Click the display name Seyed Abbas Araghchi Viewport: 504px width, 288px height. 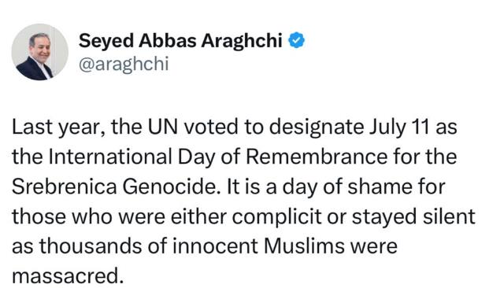pos(180,41)
